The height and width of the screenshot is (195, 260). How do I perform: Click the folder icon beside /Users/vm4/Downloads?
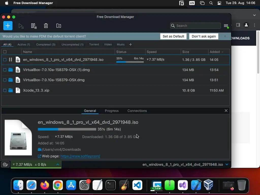click(39, 149)
